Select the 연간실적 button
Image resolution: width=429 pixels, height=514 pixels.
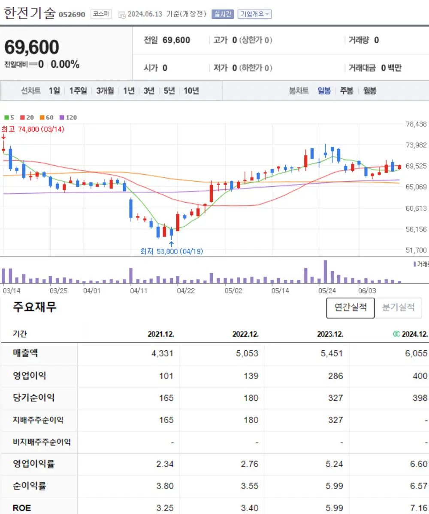350,308
